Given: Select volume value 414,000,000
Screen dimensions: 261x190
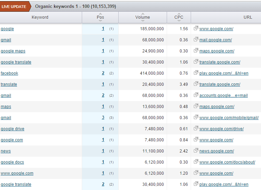Looking at the screenshot, I should [152, 73].
